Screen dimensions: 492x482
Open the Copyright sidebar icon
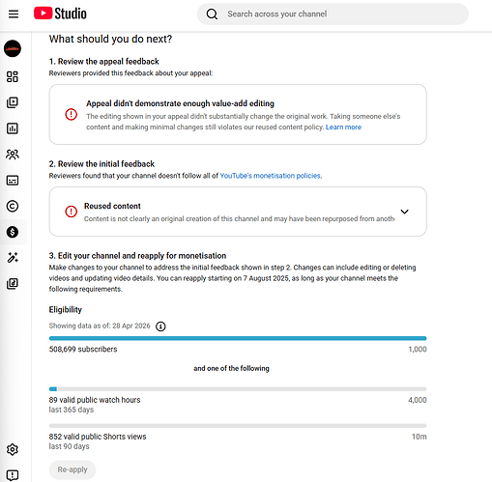point(13,206)
